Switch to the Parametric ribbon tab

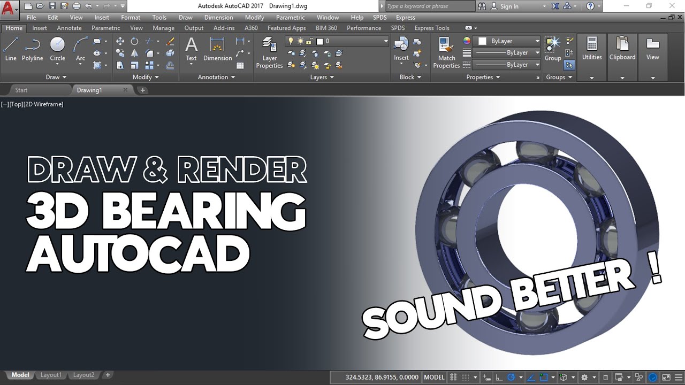pos(106,28)
